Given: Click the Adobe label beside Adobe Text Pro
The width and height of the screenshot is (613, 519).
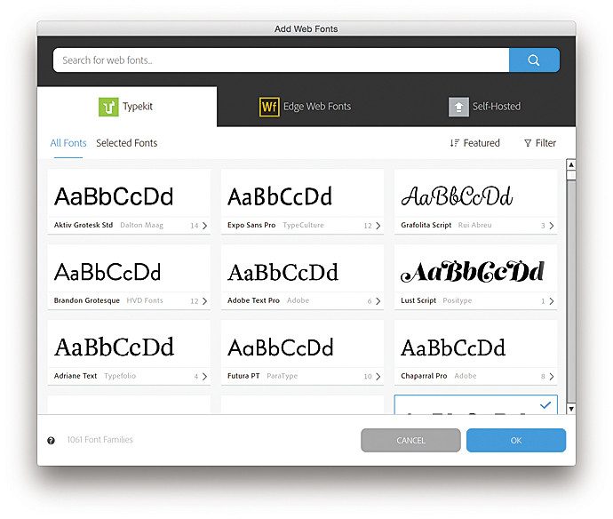Looking at the screenshot, I should 298,300.
